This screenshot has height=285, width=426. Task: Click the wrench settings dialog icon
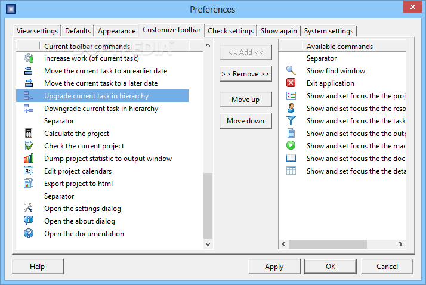(x=28, y=208)
